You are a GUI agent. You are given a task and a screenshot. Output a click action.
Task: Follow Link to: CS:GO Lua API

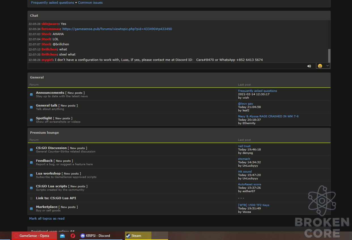[56, 198]
